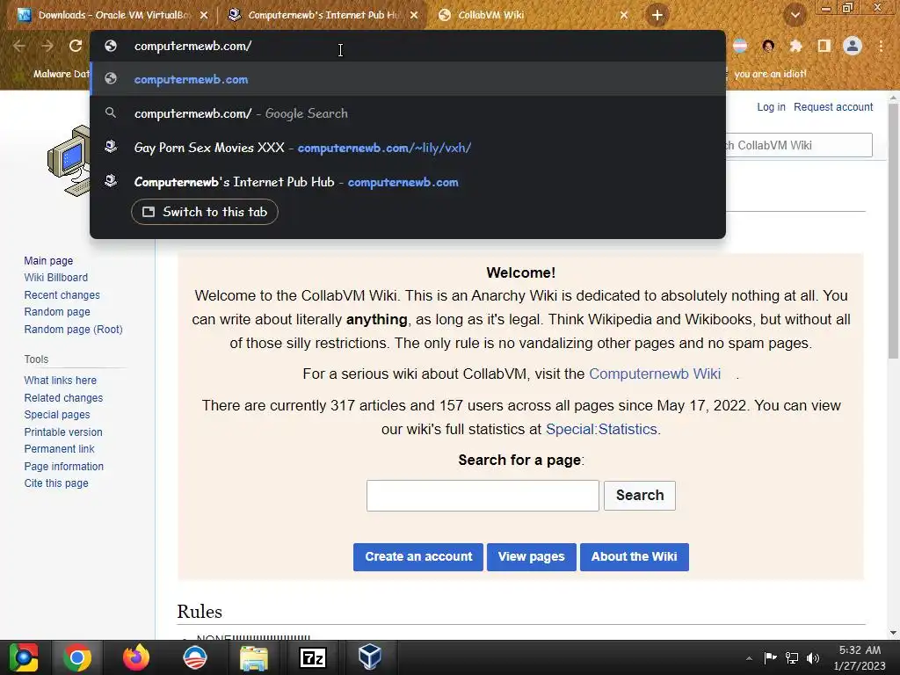900x675 pixels.
Task: Open Special pages link
Action: [x=57, y=415]
